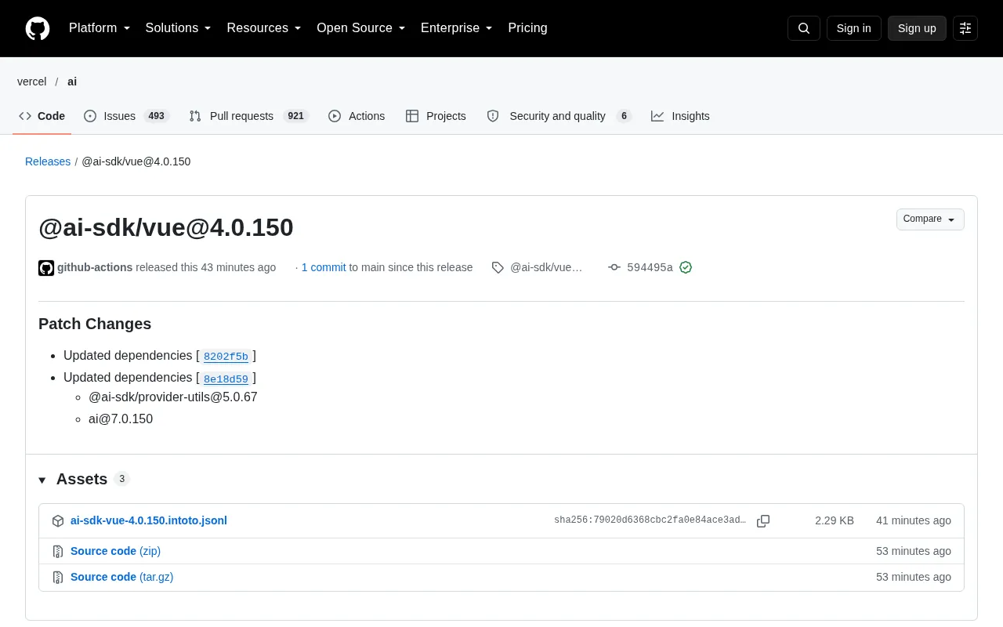Viewport: 1003px width, 627px height.
Task: Open the Resources dropdown
Action: (x=264, y=28)
